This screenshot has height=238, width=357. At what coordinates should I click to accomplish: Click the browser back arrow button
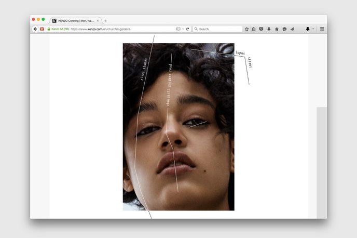pos(35,29)
